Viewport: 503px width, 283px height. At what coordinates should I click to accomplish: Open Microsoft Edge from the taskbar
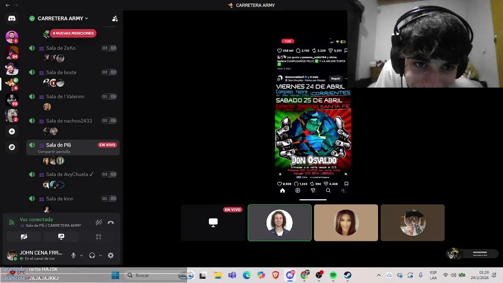point(246,276)
